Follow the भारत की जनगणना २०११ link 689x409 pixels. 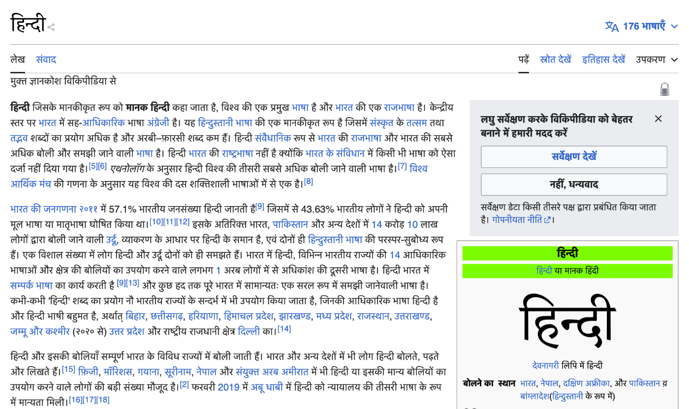click(x=54, y=209)
